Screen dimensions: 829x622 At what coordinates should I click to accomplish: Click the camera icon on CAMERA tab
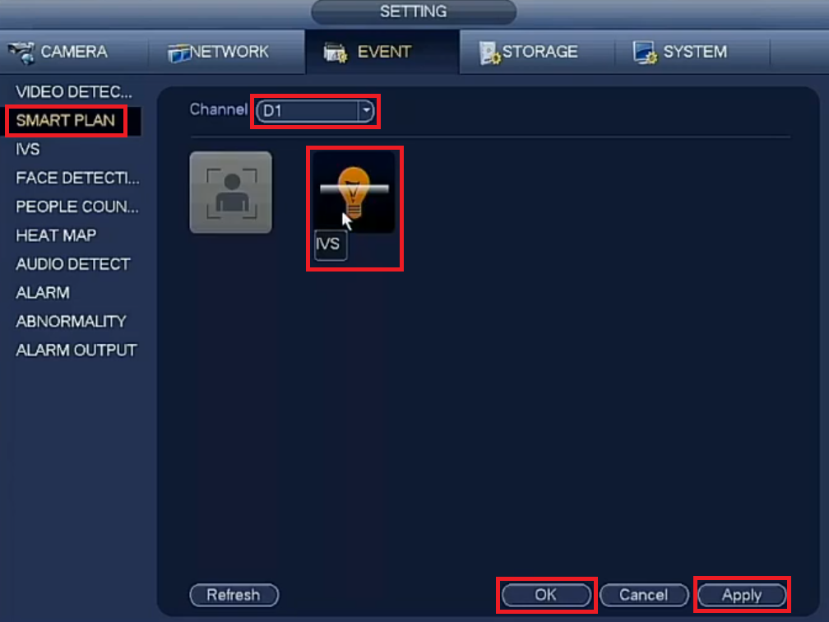[x=21, y=53]
